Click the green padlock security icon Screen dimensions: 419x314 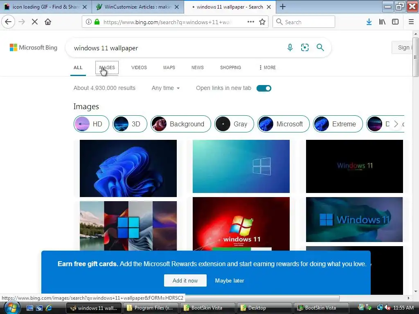click(x=97, y=22)
